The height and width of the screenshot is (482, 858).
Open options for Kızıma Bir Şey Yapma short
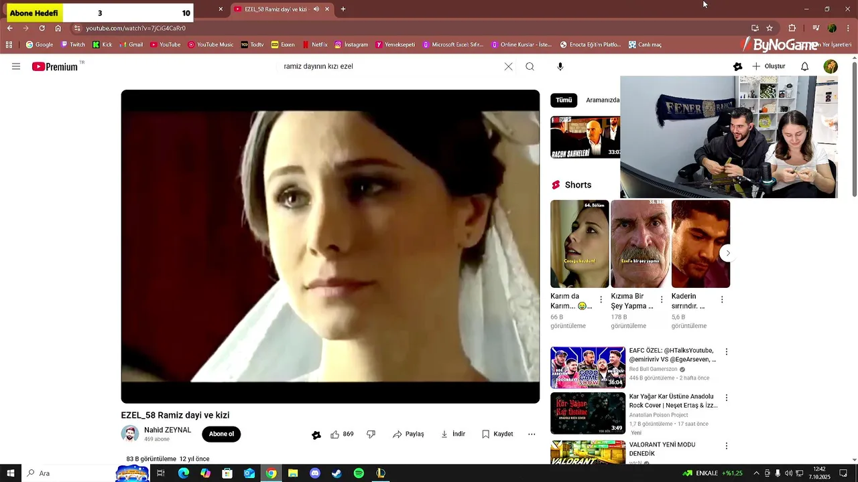coord(662,299)
